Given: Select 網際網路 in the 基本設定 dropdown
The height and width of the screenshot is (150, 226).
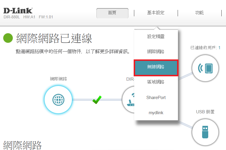Looking at the screenshot, I should pyautogui.click(x=156, y=52).
